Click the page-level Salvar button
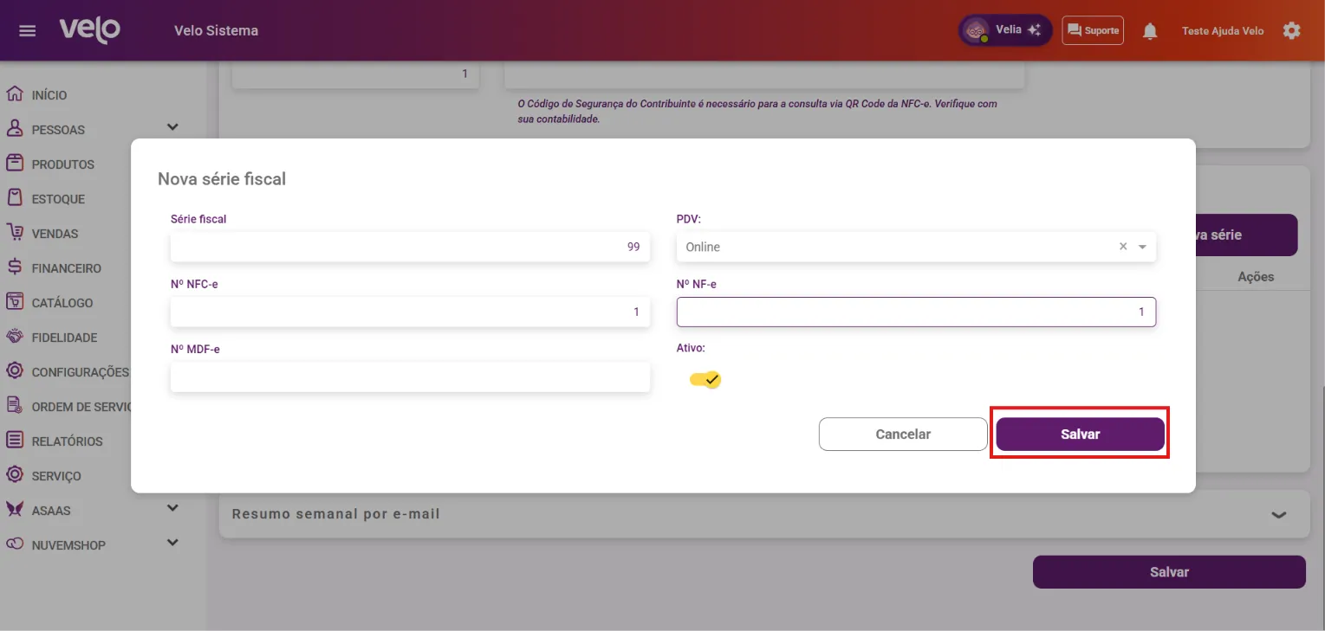This screenshot has height=631, width=1325. 1169,572
